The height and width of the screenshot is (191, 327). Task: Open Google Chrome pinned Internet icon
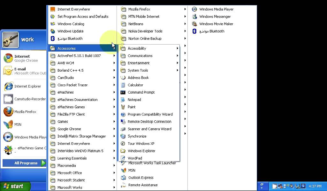pos(8,58)
